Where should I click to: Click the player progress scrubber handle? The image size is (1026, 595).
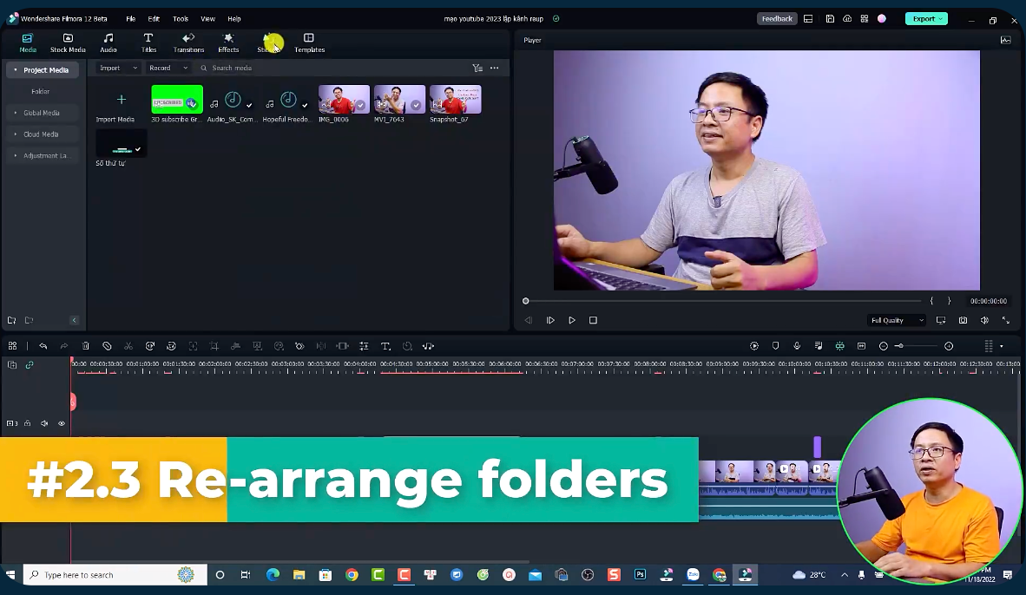coord(525,302)
